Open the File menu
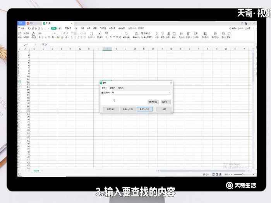271x203 pixels. (x=22, y=28)
